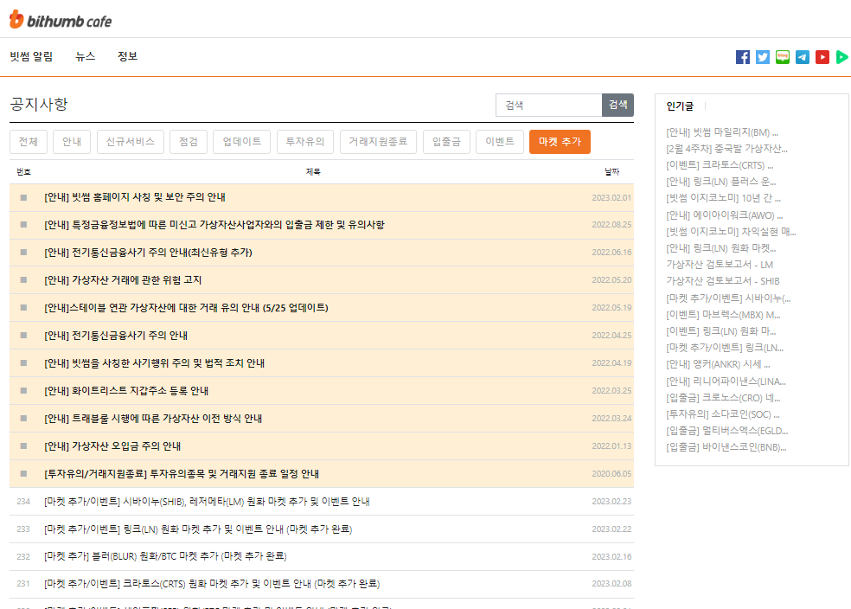Click the 인기글 sidebar heading
Image resolution: width=851 pixels, height=609 pixels.
click(680, 106)
